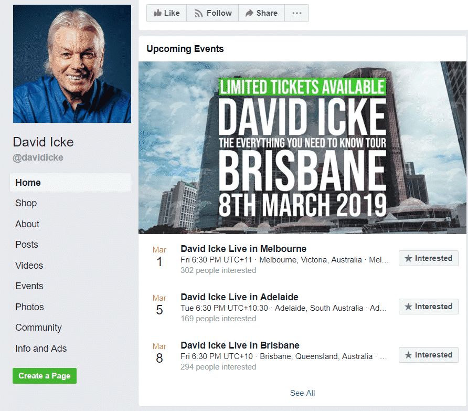Click the Mar 8 date badge

coord(159,353)
